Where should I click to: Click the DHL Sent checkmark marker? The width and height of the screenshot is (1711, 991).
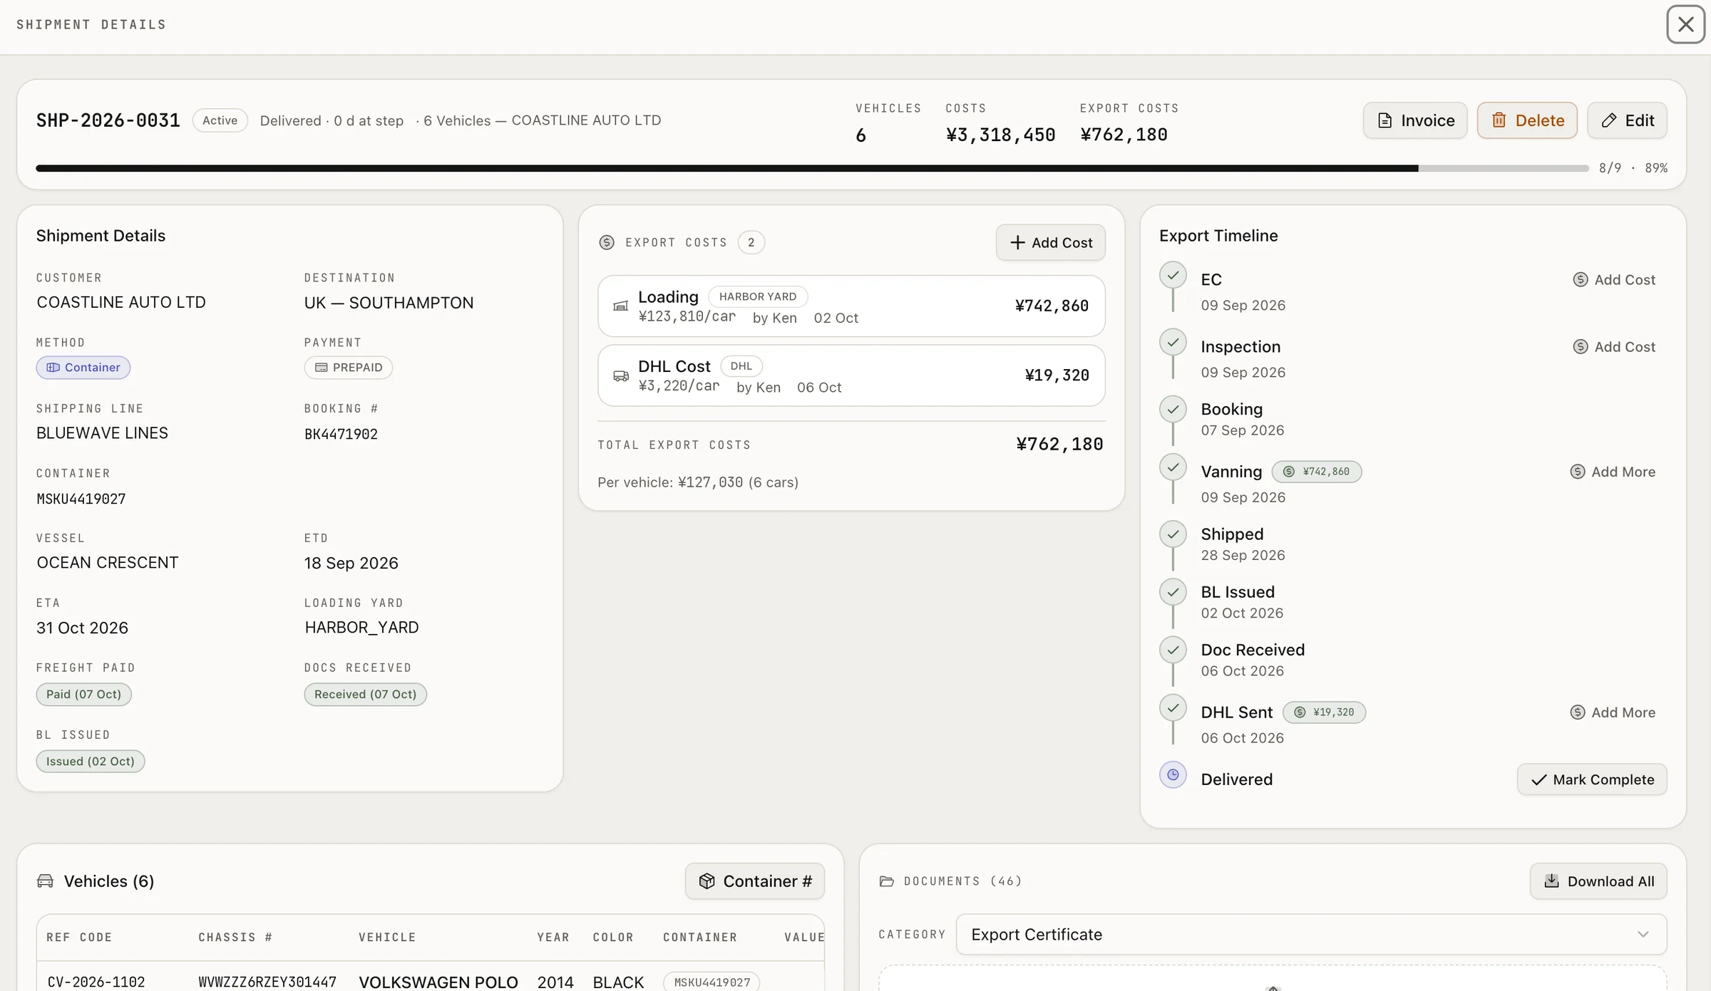tap(1173, 707)
